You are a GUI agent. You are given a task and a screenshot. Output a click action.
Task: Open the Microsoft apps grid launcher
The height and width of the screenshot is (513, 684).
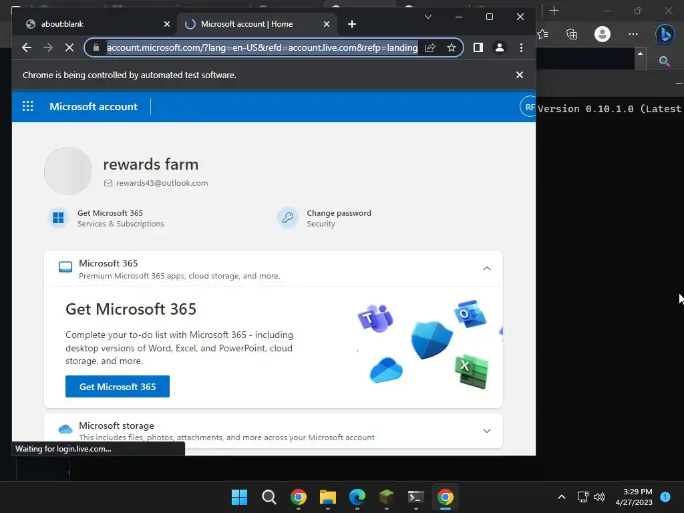coord(28,106)
